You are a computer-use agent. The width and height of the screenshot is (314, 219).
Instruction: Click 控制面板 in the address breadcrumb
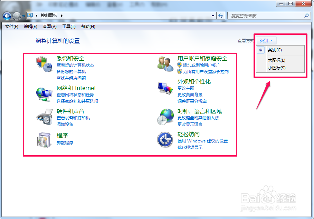(49, 16)
